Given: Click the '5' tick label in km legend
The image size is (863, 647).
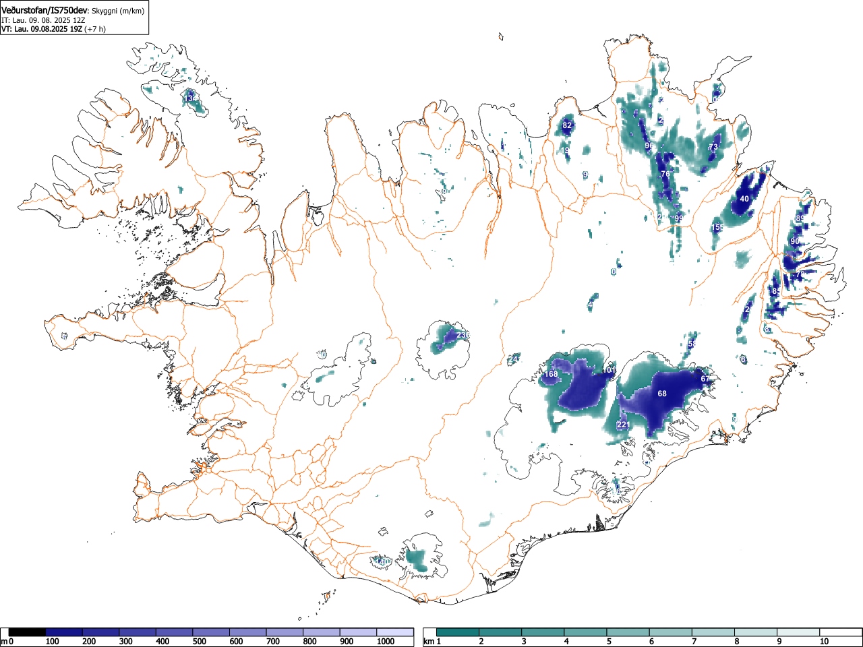Looking at the screenshot, I should point(608,642).
